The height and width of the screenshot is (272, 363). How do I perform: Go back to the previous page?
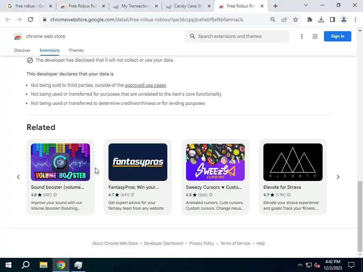coord(8,20)
